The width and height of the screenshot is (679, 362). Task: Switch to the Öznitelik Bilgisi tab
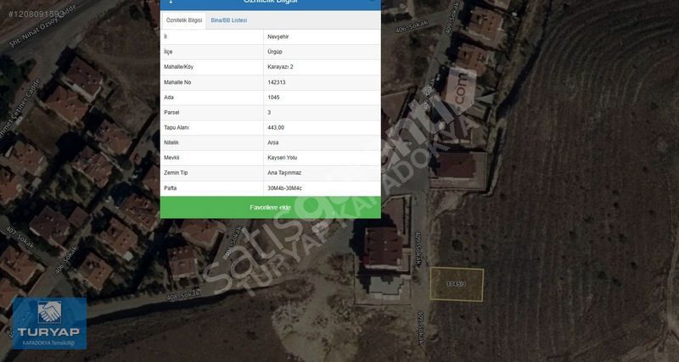pyautogui.click(x=184, y=20)
